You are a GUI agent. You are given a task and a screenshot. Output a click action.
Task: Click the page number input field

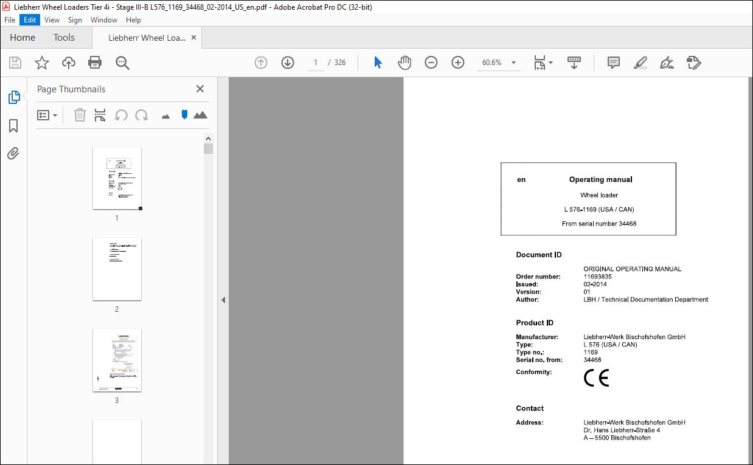316,63
